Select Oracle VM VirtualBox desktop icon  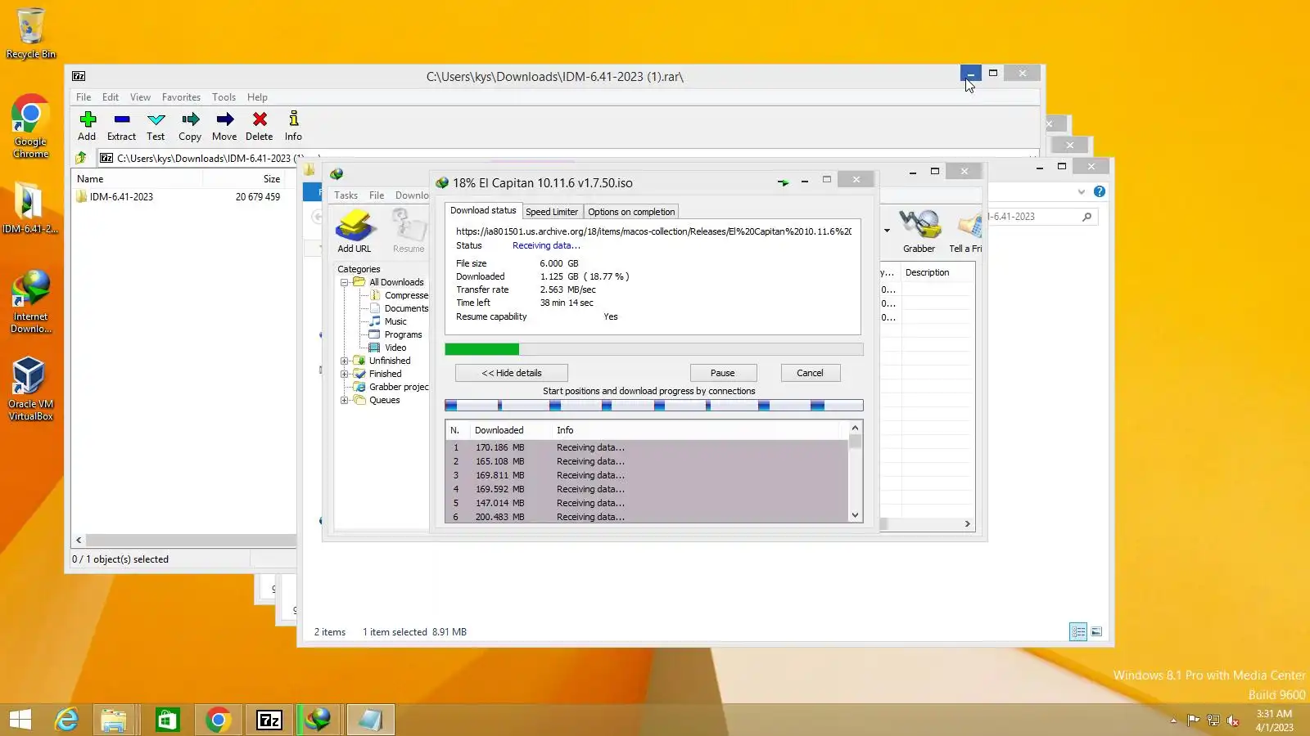31,389
